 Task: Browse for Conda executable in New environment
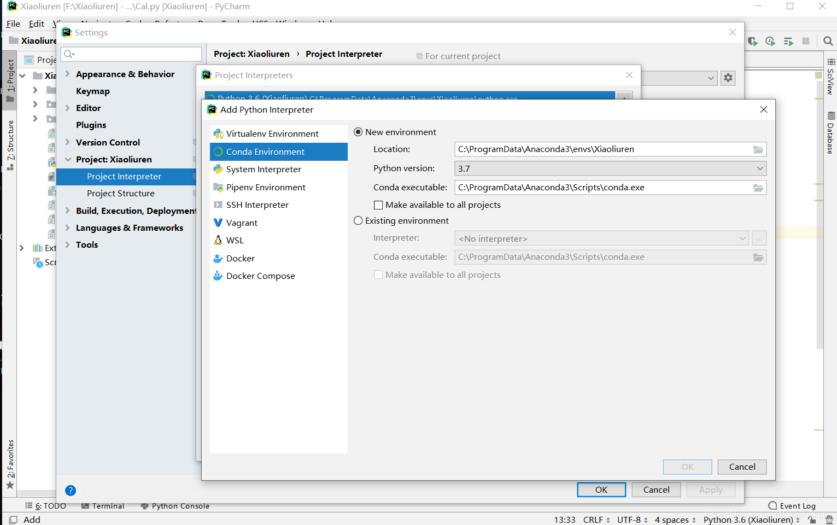(758, 188)
